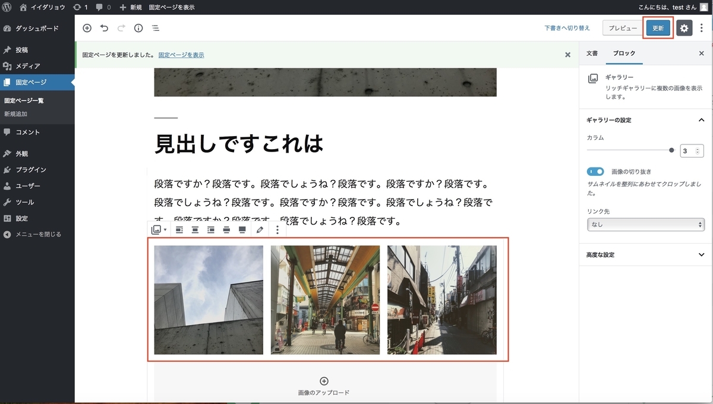The image size is (713, 404).
Task: Set gallery to wide width
Action: point(226,229)
